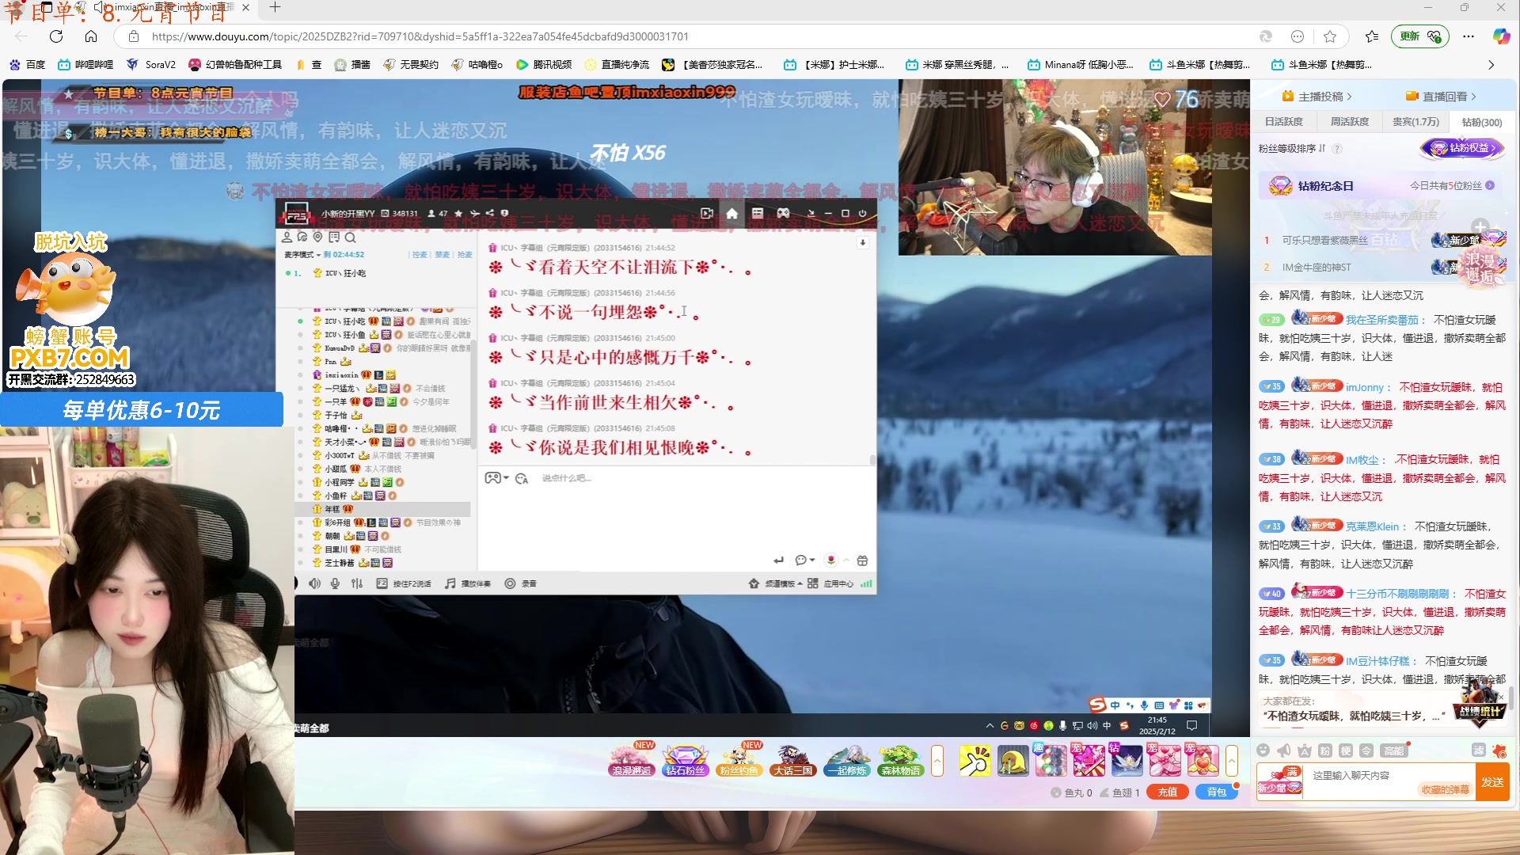Expand the gift list up-arrow
This screenshot has width=1520, height=855.
(x=1232, y=761)
